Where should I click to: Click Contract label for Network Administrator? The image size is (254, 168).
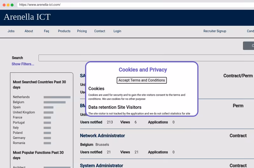point(238,136)
